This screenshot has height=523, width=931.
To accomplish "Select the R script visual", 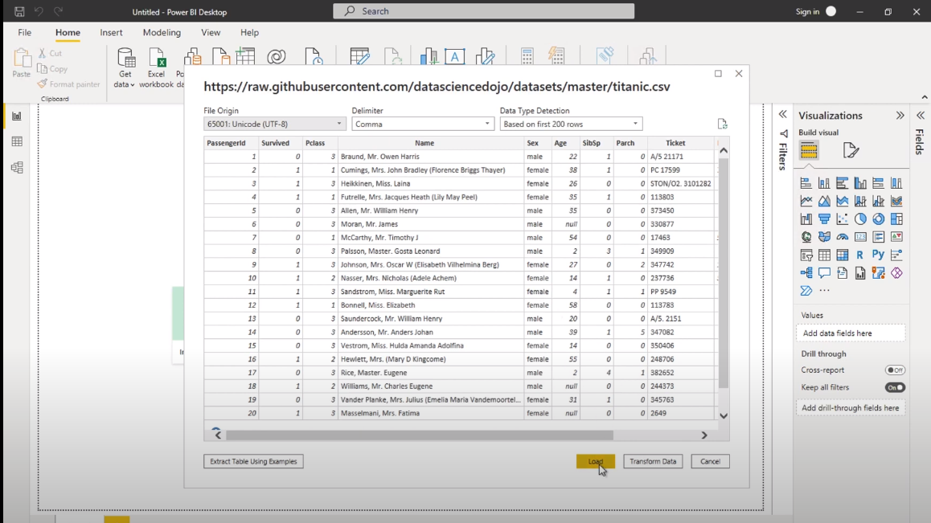I will tap(860, 255).
